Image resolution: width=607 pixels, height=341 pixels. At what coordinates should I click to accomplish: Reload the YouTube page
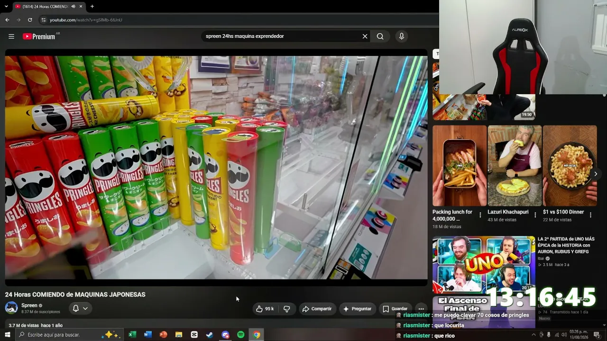(x=30, y=20)
